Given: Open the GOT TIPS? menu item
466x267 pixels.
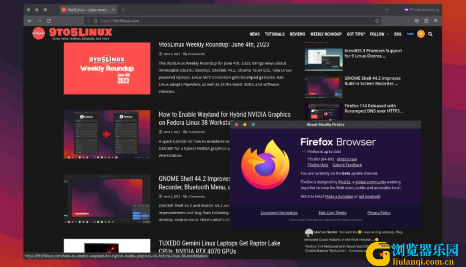Looking at the screenshot, I should [356, 34].
